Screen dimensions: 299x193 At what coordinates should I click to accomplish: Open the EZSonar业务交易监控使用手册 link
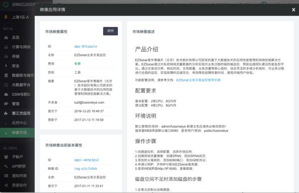tap(198, 80)
